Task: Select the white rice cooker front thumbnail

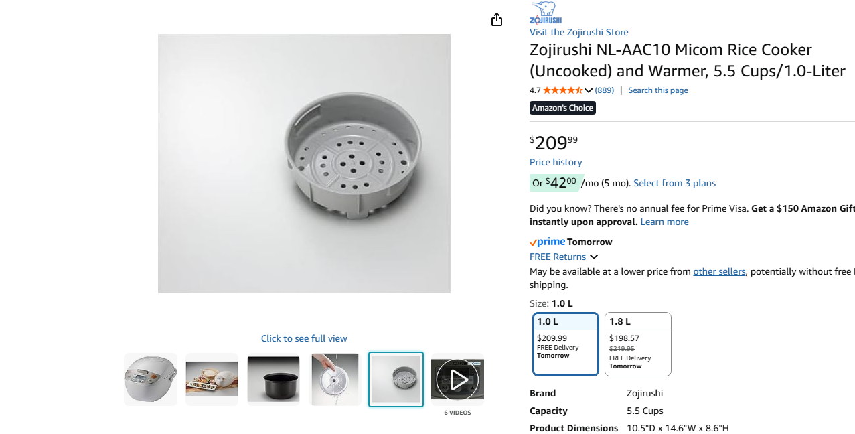Action: [151, 379]
